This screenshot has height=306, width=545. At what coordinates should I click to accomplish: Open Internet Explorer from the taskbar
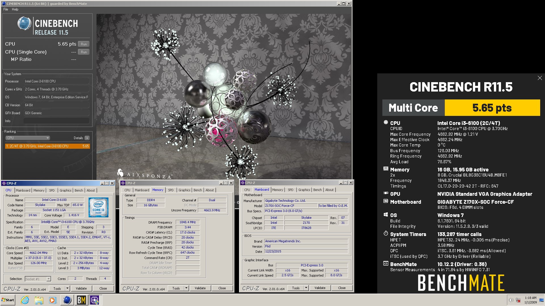(25, 300)
